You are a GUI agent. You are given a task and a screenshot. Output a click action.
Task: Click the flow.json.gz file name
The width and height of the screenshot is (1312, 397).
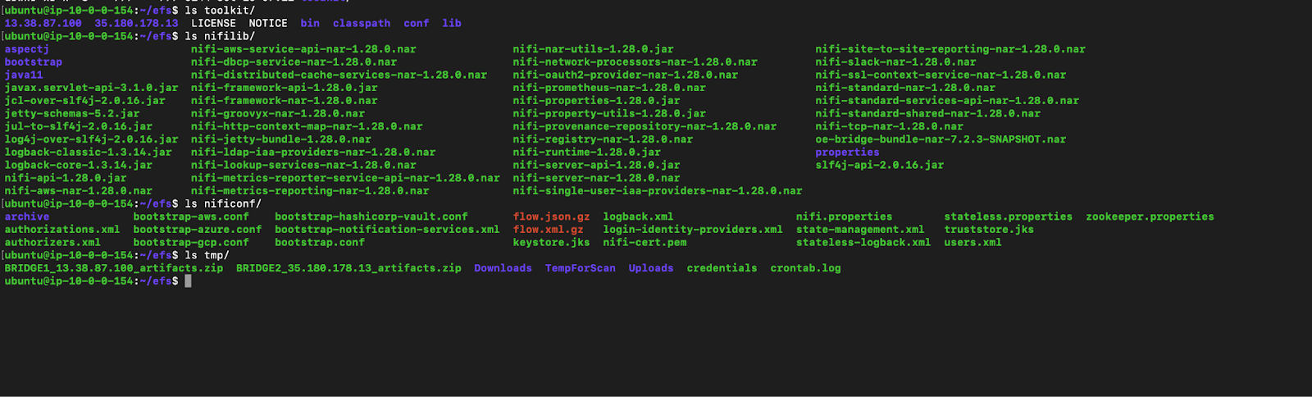551,217
